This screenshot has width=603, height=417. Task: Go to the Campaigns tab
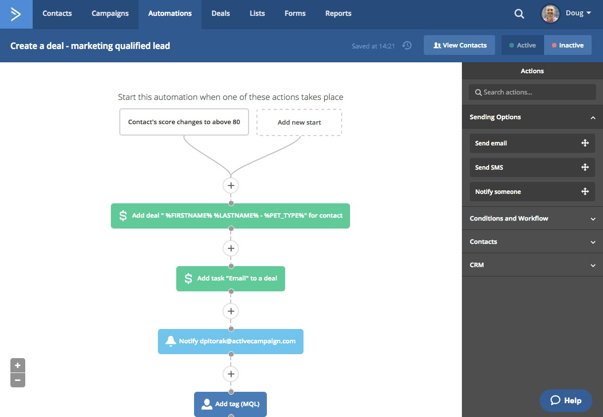[x=110, y=14]
